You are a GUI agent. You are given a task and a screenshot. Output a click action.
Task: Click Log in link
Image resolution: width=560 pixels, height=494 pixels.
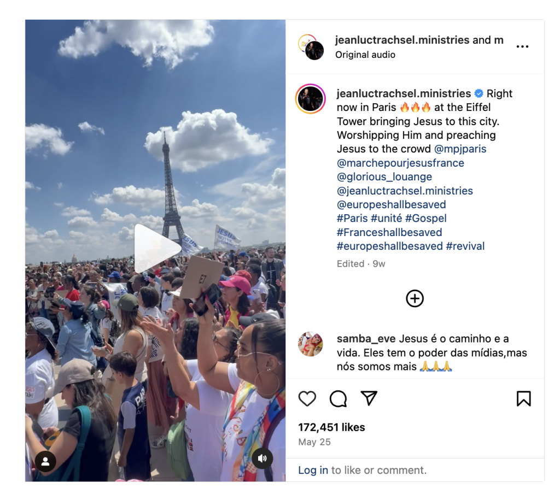point(313,470)
